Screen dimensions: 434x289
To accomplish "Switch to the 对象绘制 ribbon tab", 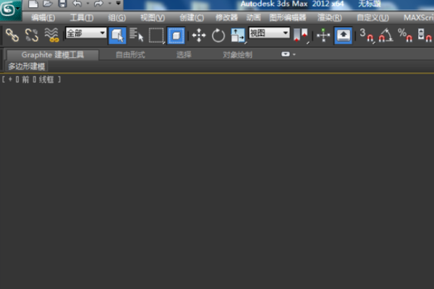I will (237, 55).
